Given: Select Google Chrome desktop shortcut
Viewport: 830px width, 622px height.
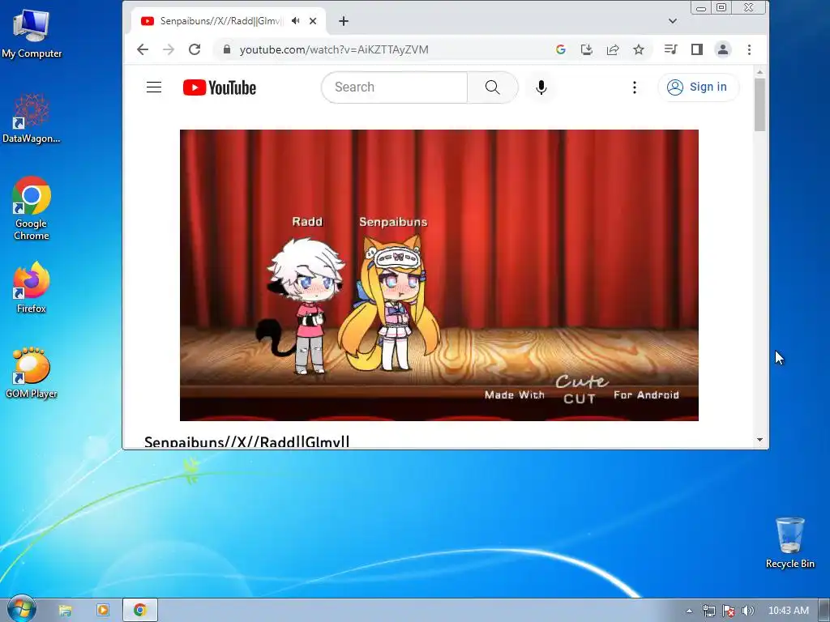Looking at the screenshot, I should (32, 208).
